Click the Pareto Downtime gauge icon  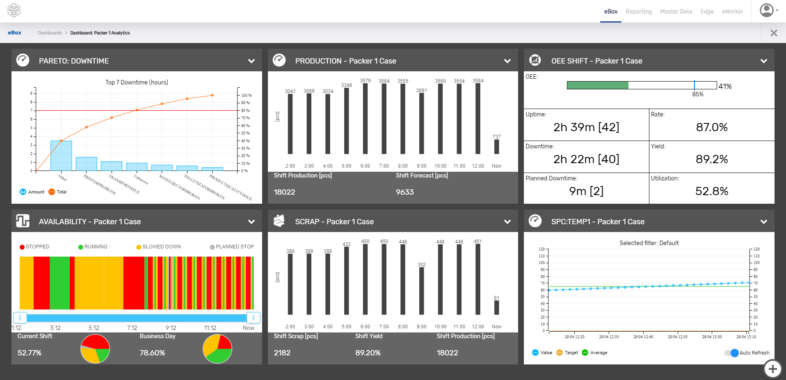(x=23, y=61)
